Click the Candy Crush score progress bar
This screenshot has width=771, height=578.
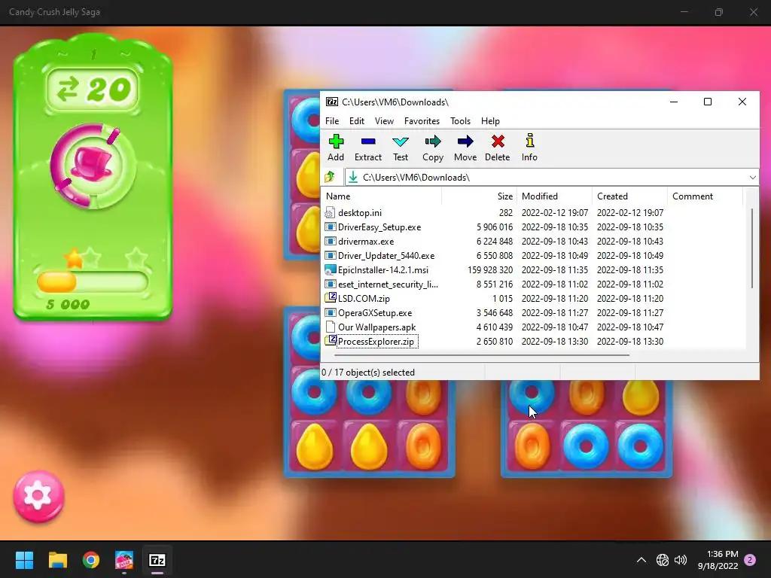93,282
